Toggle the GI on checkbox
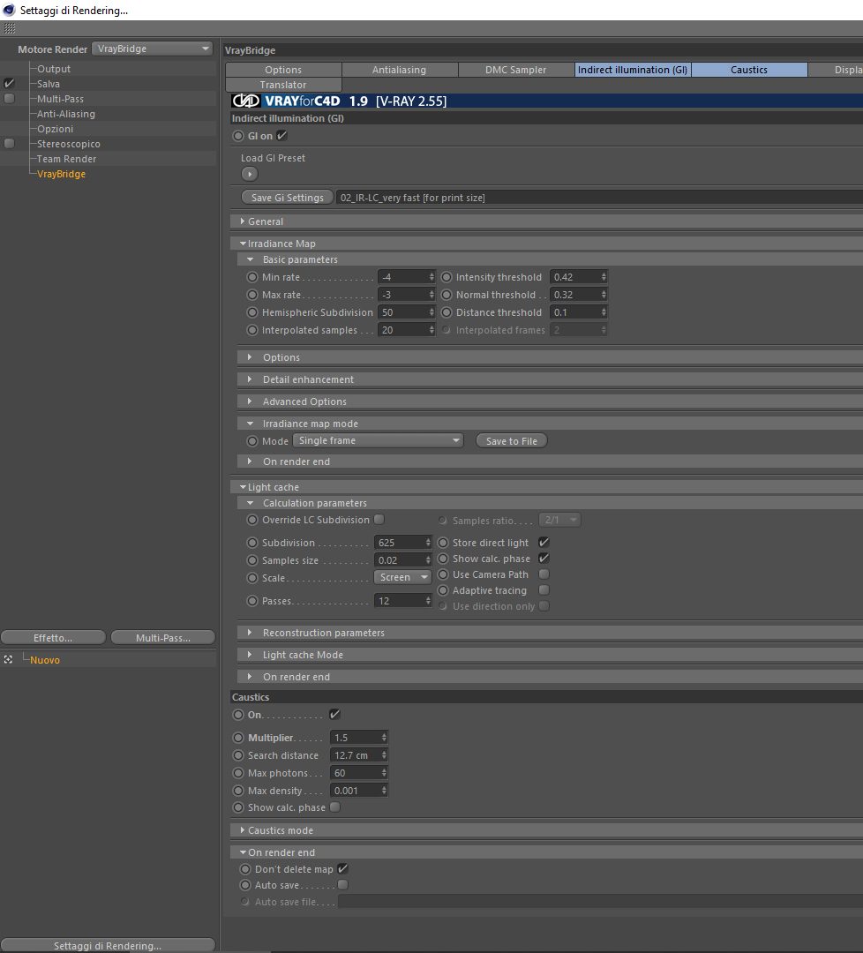This screenshot has height=953, width=863. coord(282,136)
